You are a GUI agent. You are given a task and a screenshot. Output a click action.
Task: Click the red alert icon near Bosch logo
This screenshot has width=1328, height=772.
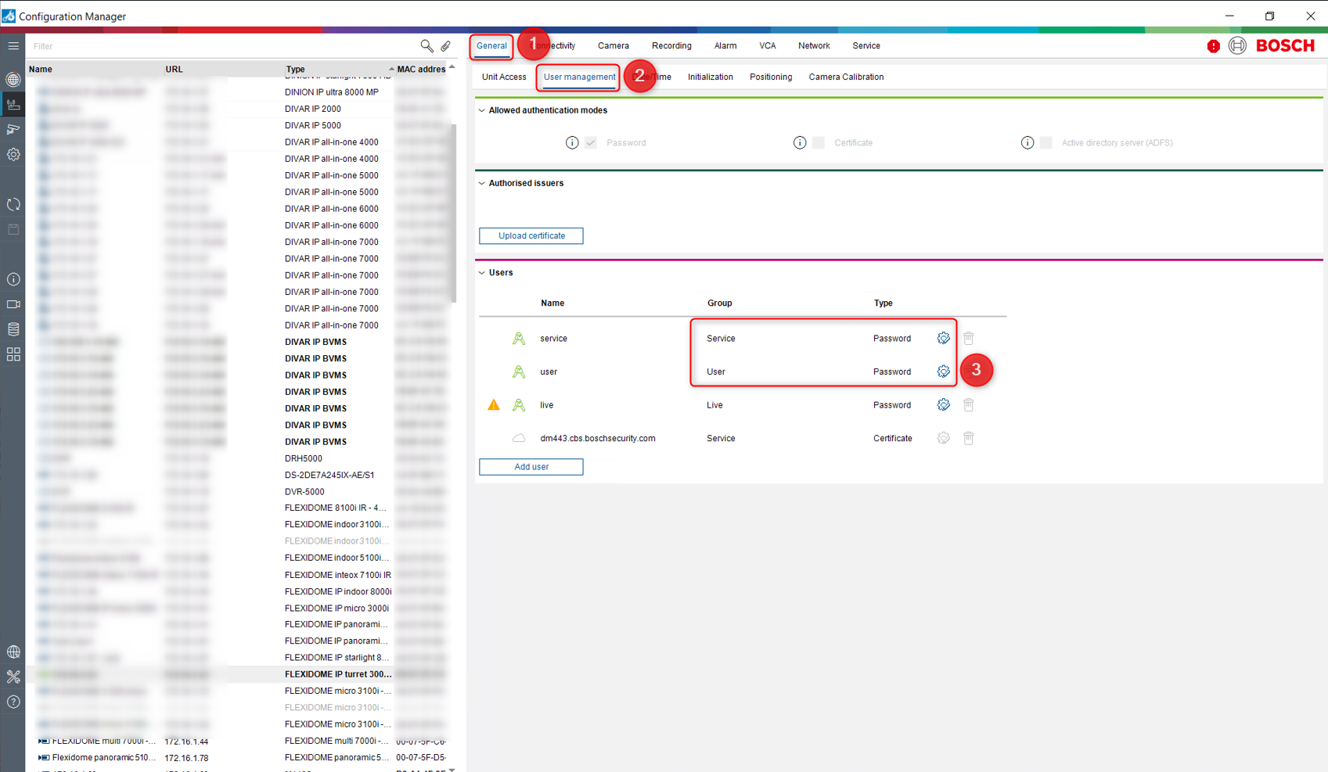point(1213,46)
